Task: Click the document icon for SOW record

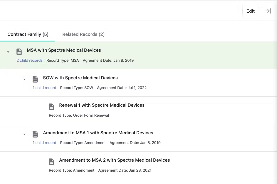Action: (x=35, y=79)
